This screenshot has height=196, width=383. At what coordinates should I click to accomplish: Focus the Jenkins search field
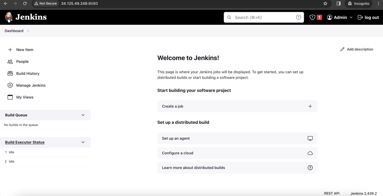[264, 17]
